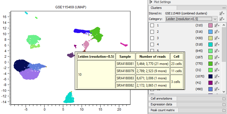Viewport: 227px width, 114px height.
Task: Click edit icon next to Stored in field
Action: click(x=221, y=13)
